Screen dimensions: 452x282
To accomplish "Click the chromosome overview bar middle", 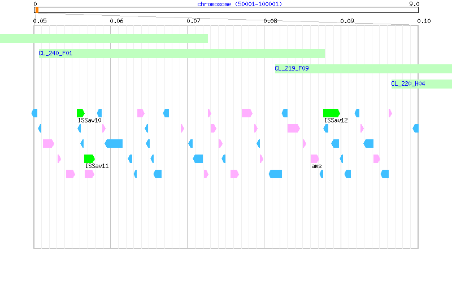I will click(x=227, y=10).
